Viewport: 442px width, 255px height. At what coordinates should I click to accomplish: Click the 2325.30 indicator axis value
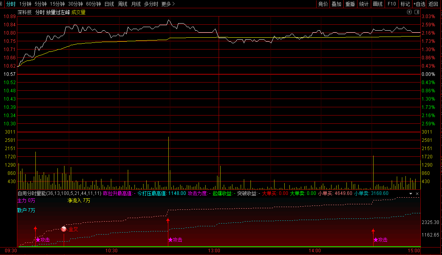pyautogui.click(x=431, y=223)
